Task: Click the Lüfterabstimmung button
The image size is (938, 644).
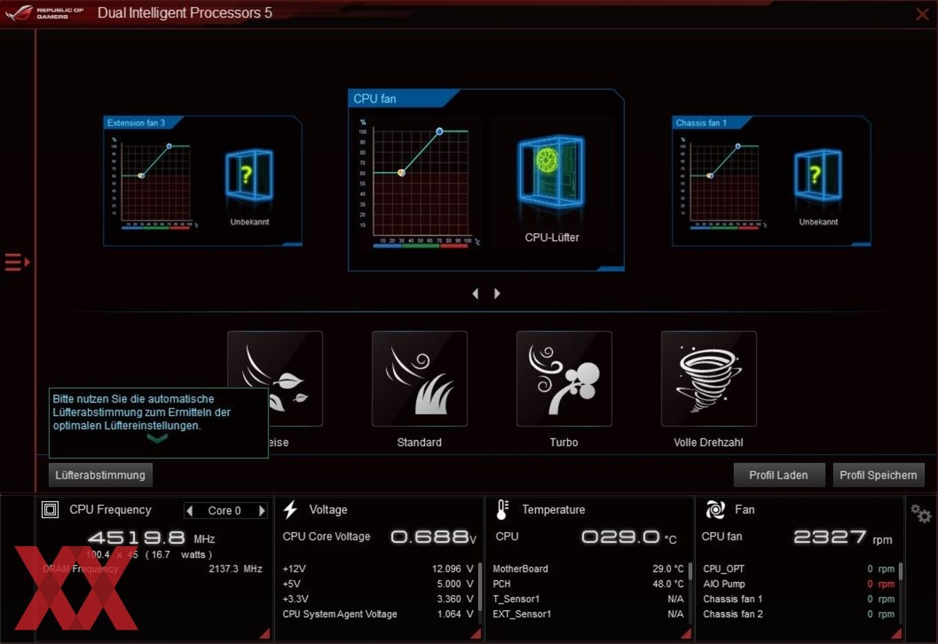Action: tap(101, 475)
